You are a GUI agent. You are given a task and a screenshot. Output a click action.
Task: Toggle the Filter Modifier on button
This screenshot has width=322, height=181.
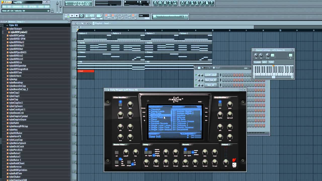point(120,104)
